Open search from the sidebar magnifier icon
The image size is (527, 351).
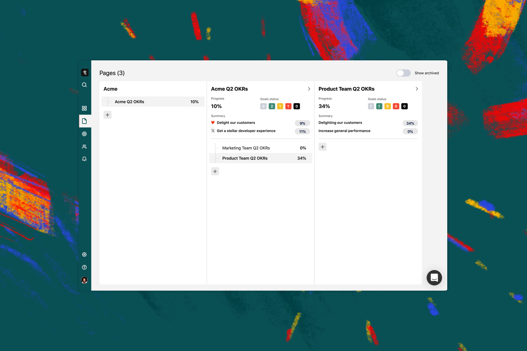tap(84, 85)
